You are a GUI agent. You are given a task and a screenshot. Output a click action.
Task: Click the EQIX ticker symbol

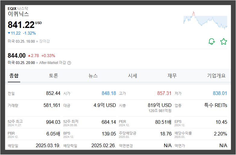12,8
